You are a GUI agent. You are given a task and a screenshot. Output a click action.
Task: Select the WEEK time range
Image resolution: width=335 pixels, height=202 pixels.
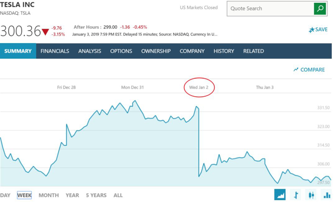pyautogui.click(x=24, y=195)
